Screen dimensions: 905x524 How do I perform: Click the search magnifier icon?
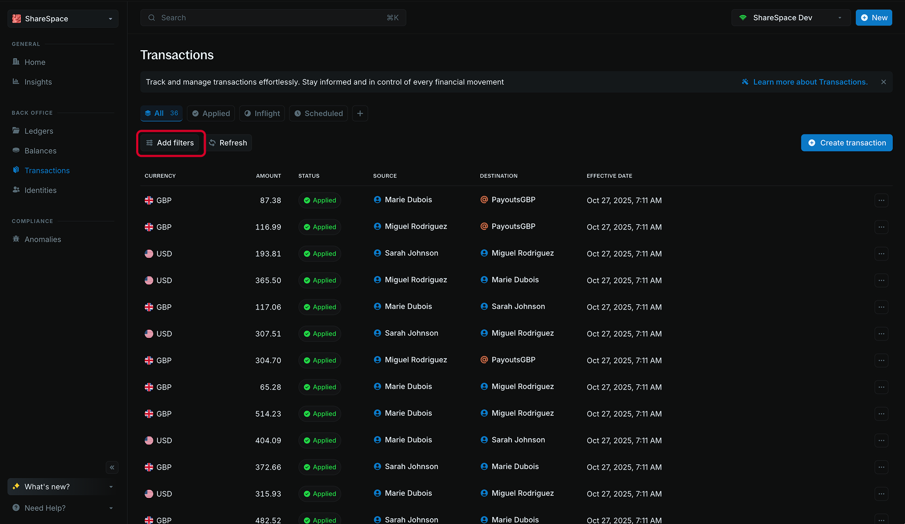pyautogui.click(x=152, y=17)
